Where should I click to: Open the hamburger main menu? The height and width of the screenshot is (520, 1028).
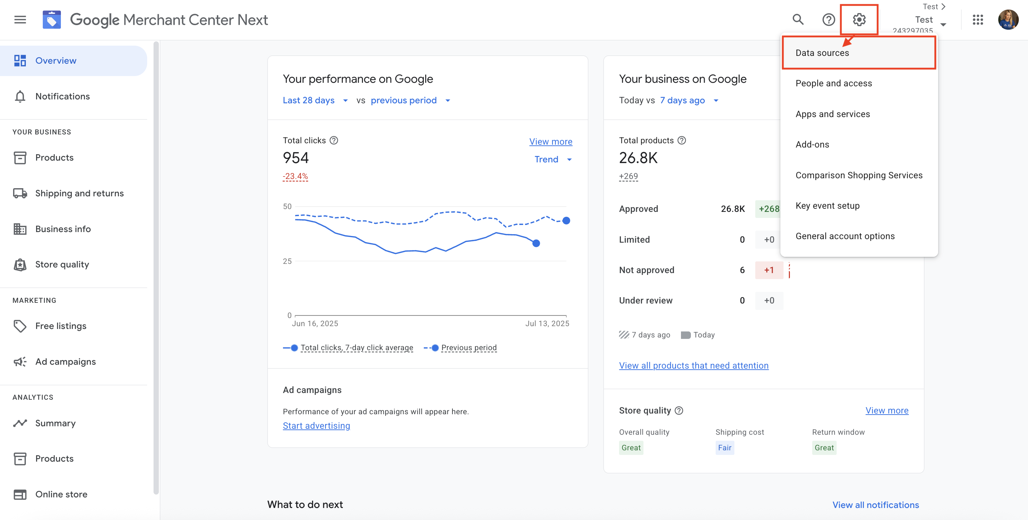pos(20,19)
